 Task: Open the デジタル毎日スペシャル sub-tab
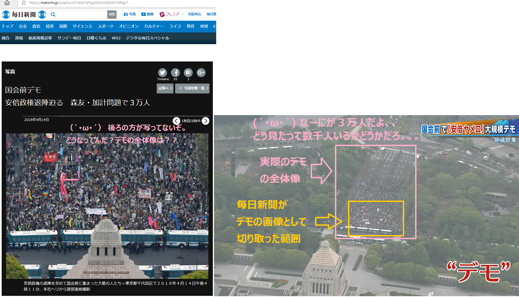pos(147,38)
